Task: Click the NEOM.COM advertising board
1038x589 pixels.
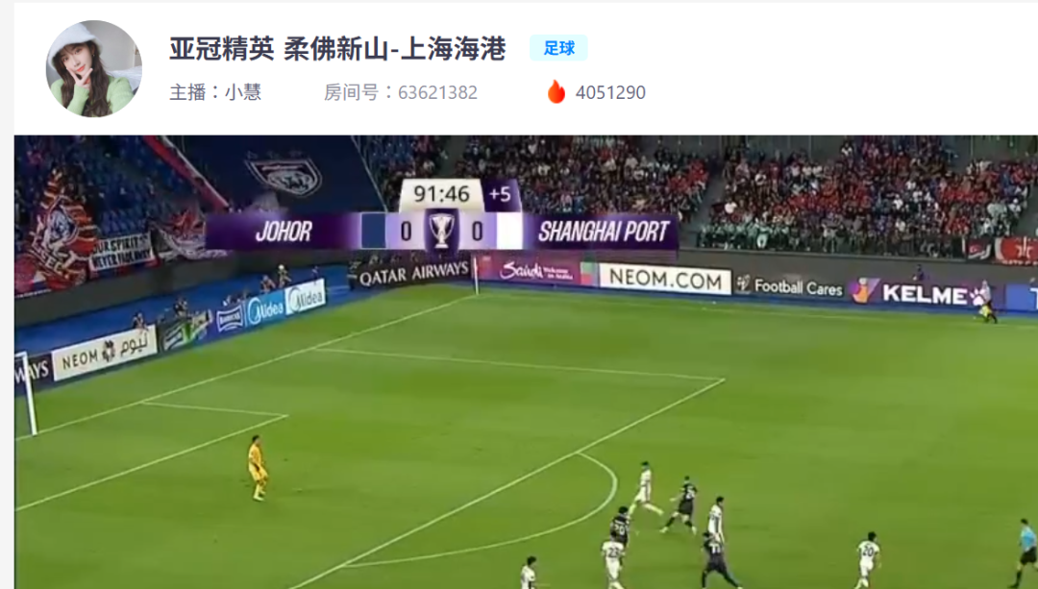Action: click(665, 280)
